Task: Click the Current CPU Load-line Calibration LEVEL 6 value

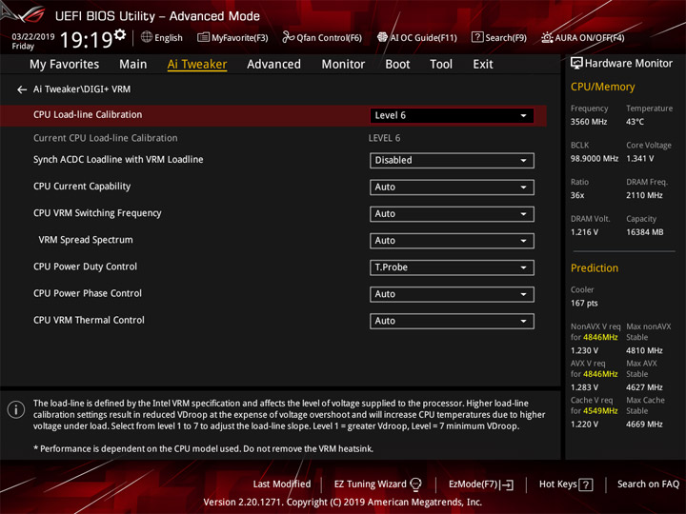Action: pyautogui.click(x=384, y=138)
